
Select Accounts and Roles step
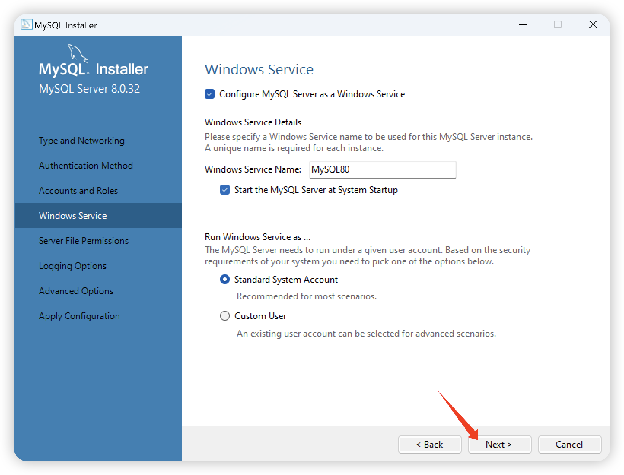[x=78, y=191]
